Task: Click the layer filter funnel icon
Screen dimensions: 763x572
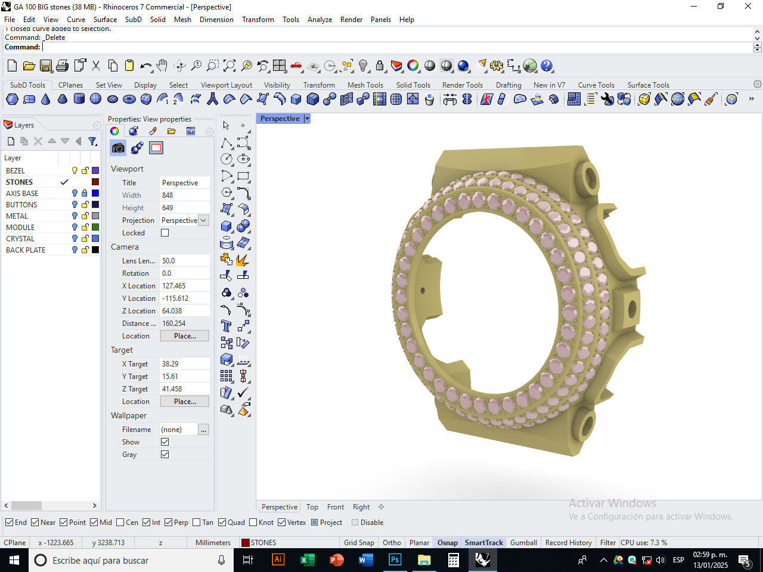Action: (92, 141)
